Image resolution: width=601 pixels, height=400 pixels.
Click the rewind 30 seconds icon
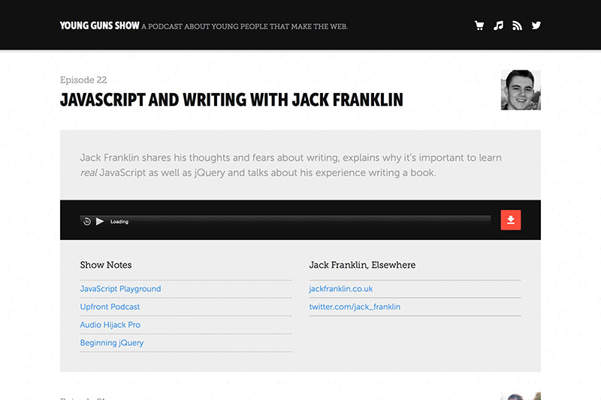pos(87,221)
